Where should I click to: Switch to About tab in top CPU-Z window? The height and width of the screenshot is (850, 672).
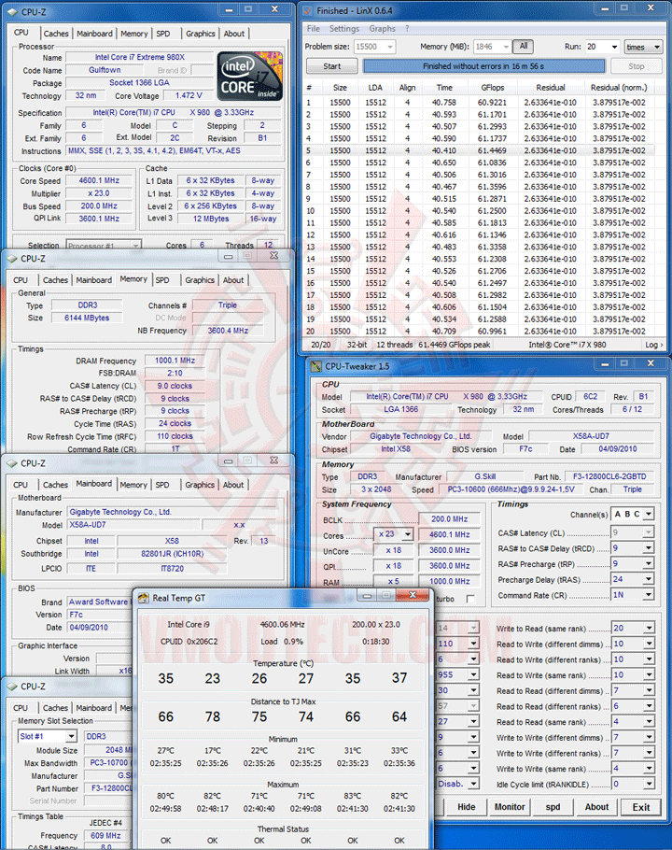[x=234, y=34]
